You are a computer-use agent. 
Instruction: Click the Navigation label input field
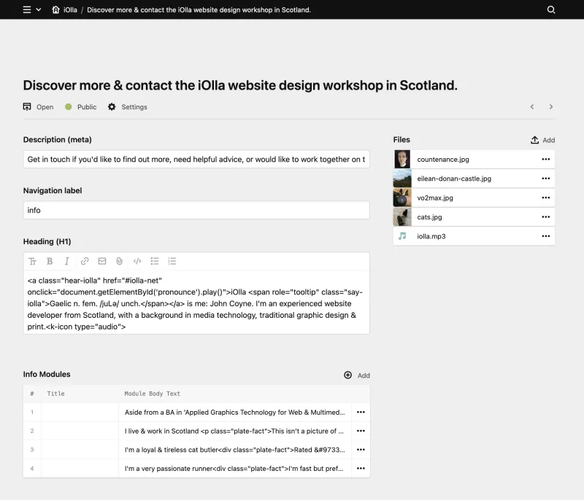click(196, 210)
